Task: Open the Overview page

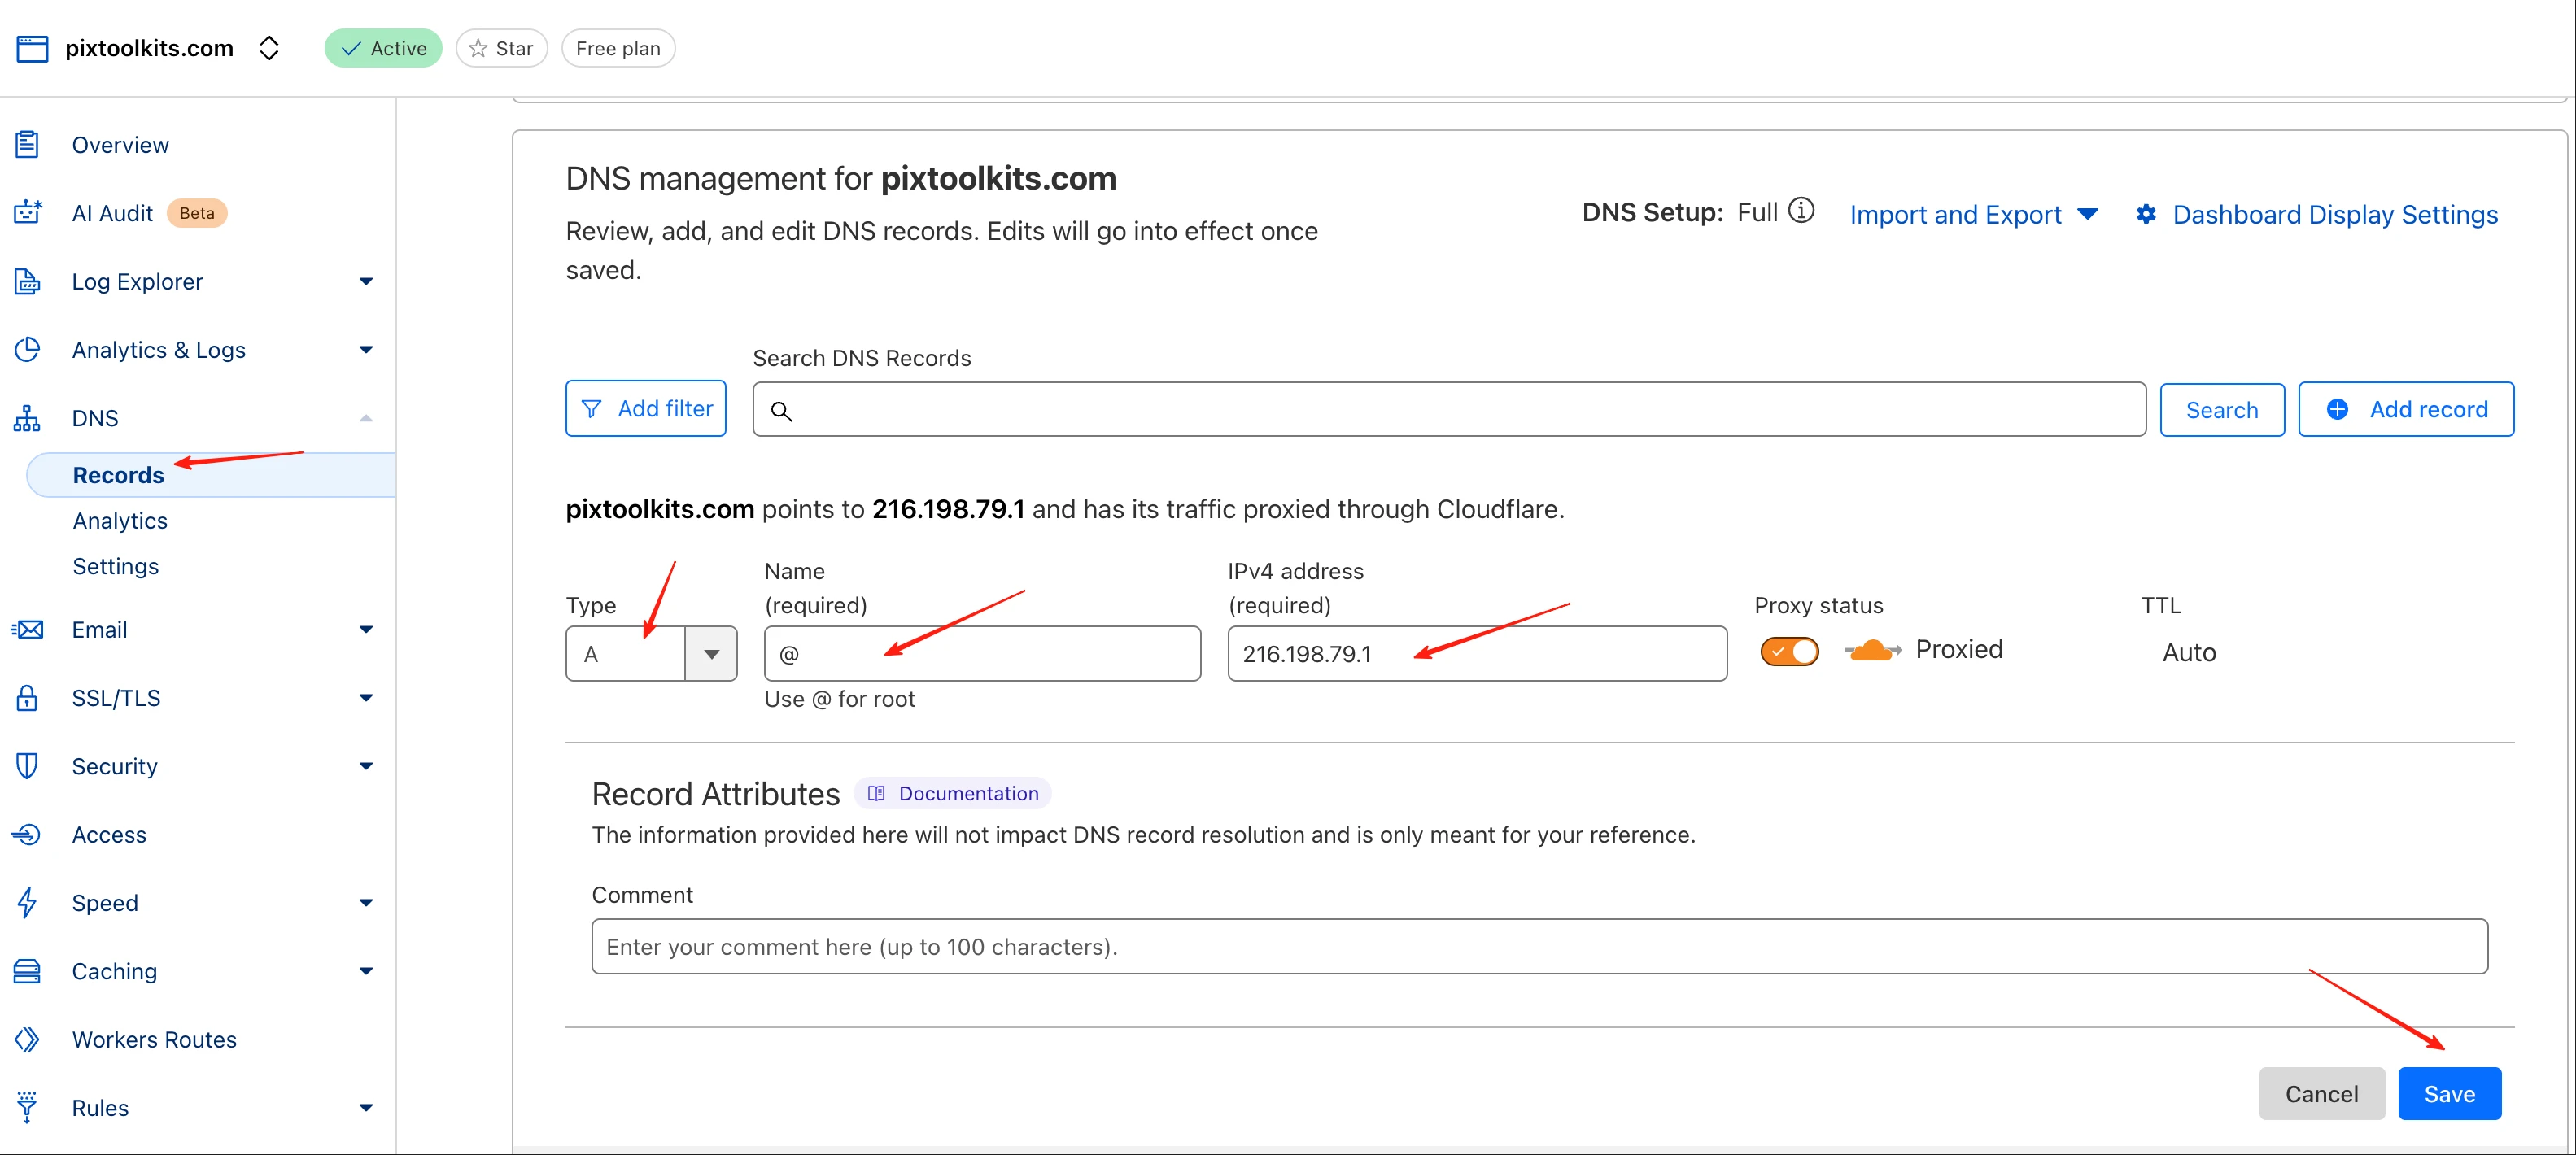Action: tap(120, 145)
